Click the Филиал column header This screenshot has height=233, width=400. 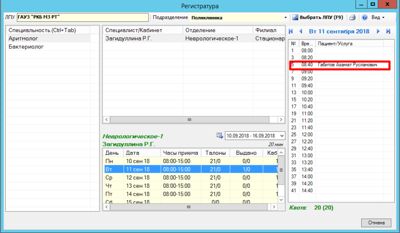pos(269,30)
